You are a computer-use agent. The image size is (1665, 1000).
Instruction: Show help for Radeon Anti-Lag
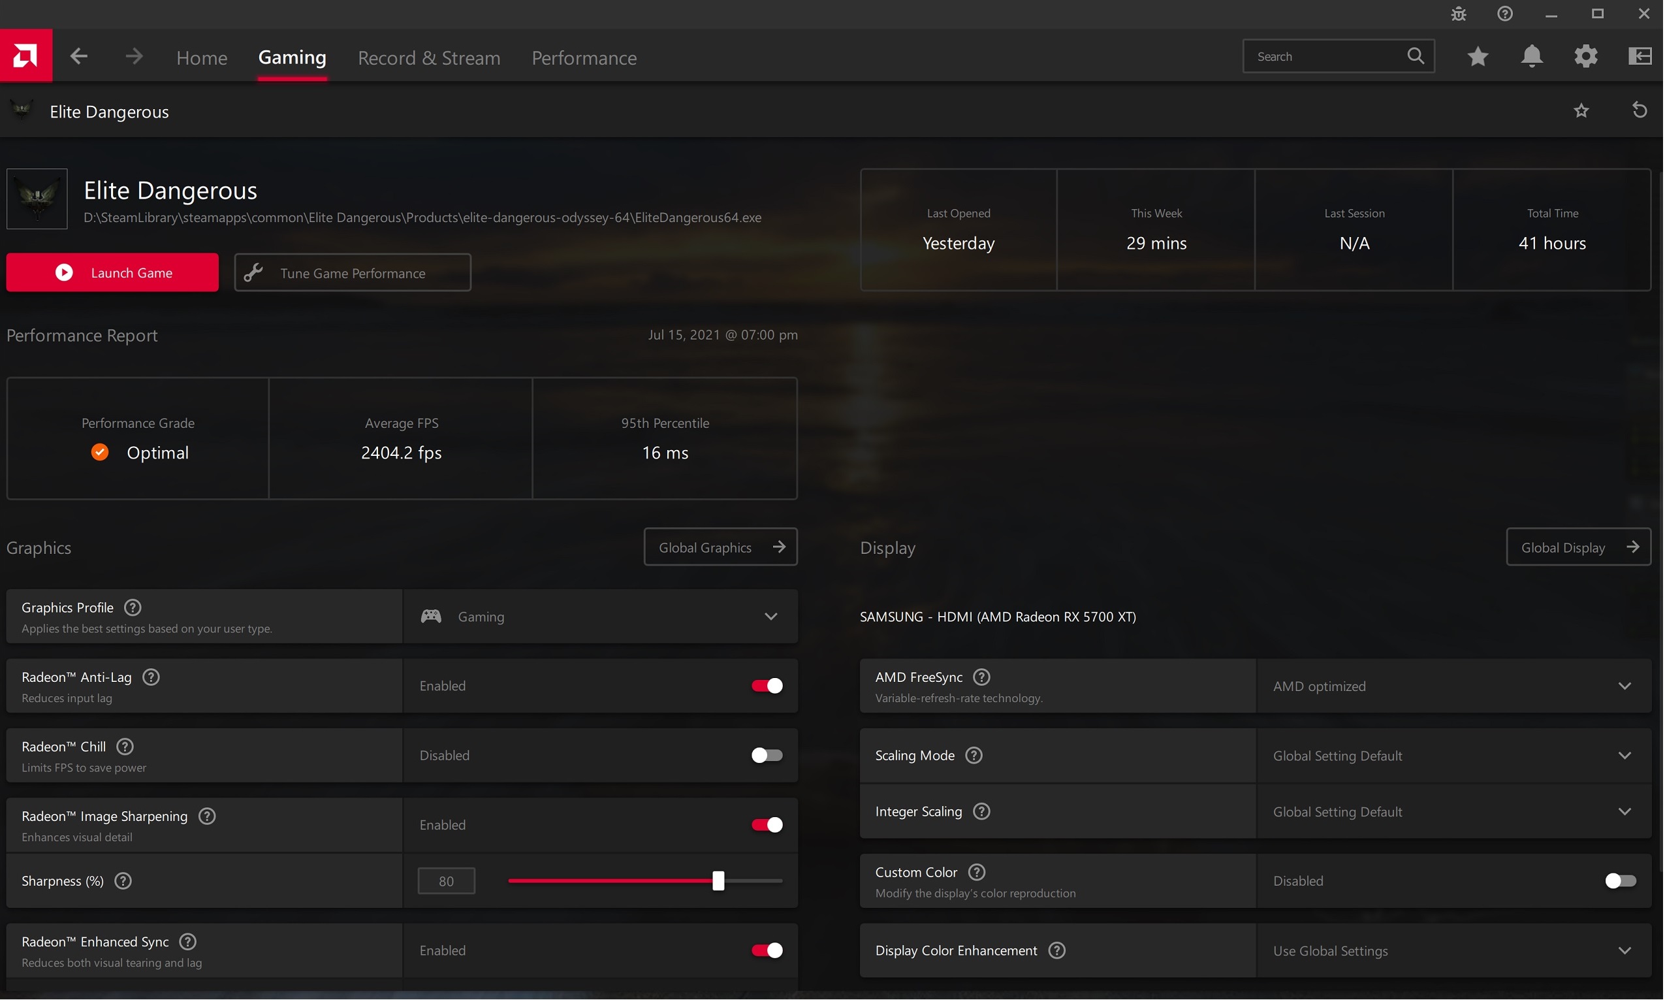[x=151, y=677]
